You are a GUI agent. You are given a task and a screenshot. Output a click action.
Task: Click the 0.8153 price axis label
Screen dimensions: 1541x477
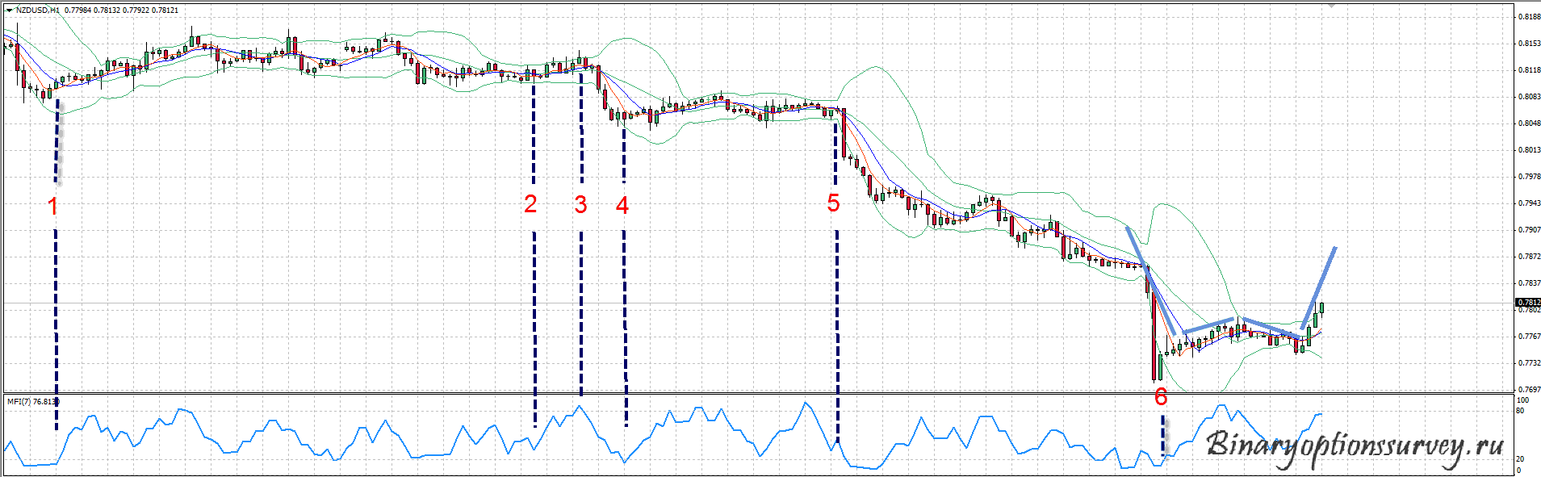coord(1529,44)
